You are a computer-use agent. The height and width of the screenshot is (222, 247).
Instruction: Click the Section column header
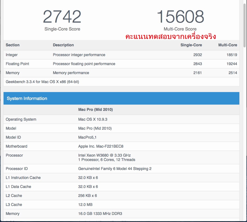(x=13, y=45)
